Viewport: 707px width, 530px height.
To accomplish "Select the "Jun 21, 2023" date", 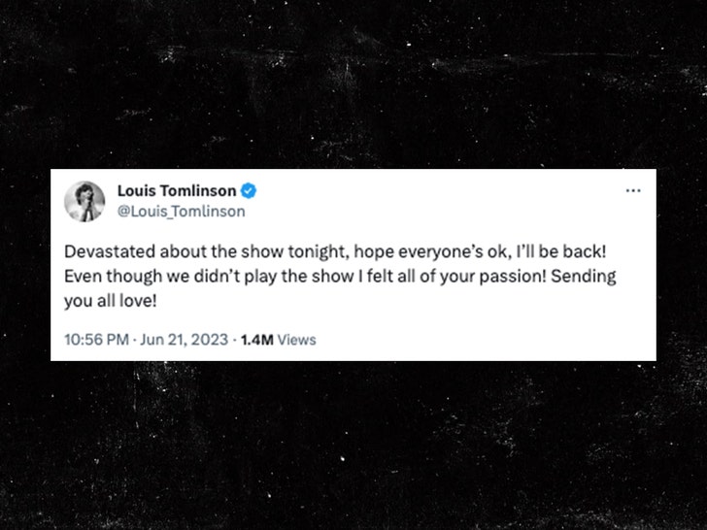I will 185,340.
